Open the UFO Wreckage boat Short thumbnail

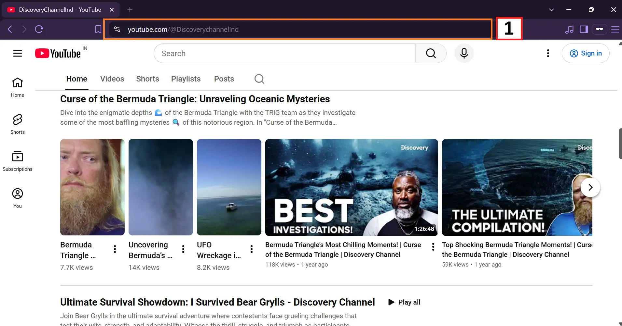click(x=229, y=187)
